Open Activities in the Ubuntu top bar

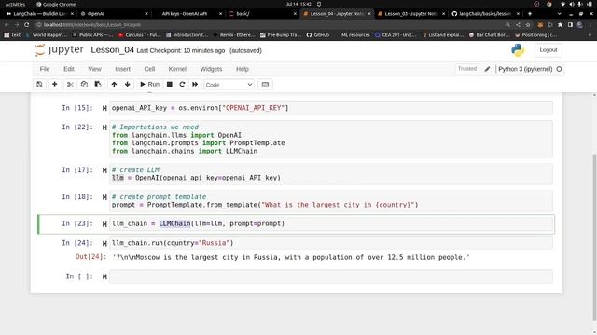(15, 4)
